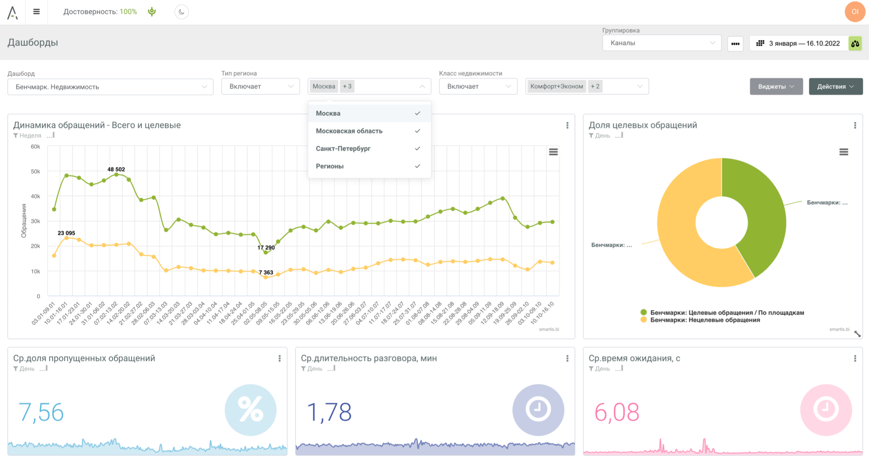Expand the Дашборд selection dropdown

point(110,87)
